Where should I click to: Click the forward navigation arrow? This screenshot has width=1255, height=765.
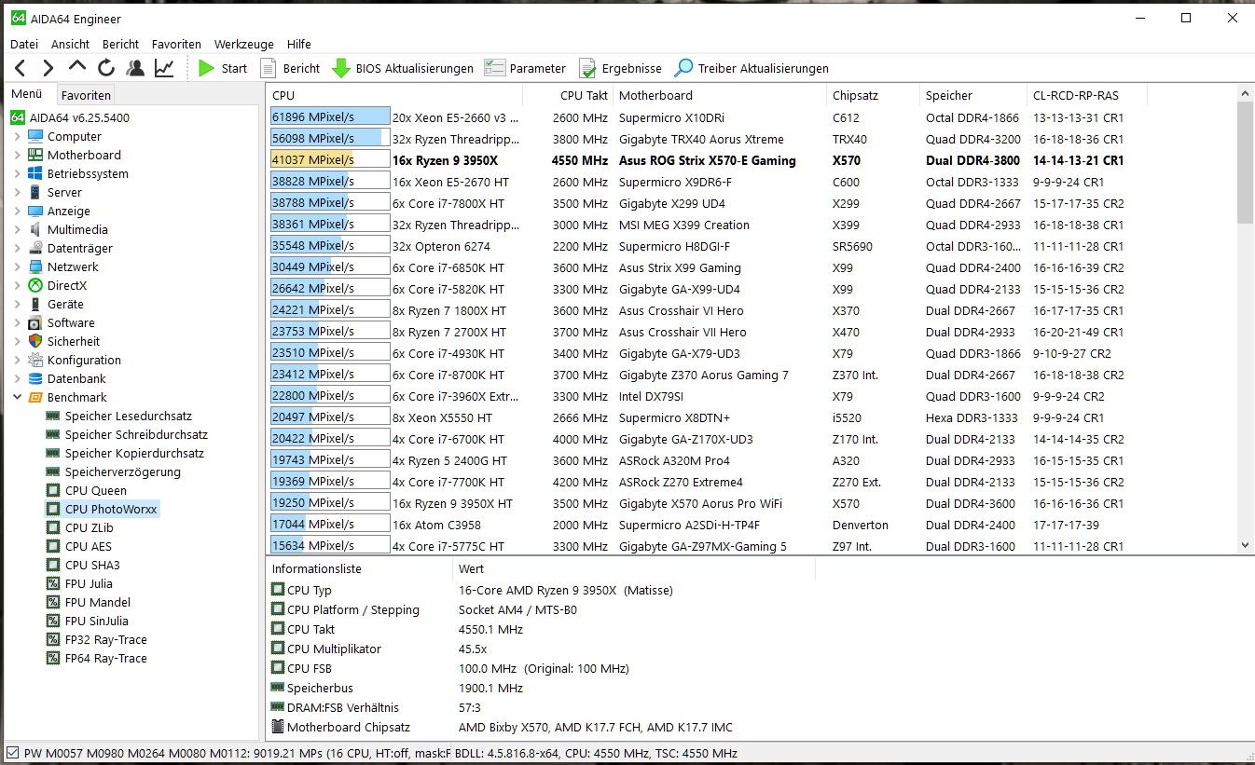[48, 68]
